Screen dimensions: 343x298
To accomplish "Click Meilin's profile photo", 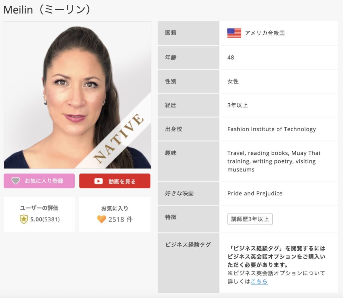I will (77, 95).
